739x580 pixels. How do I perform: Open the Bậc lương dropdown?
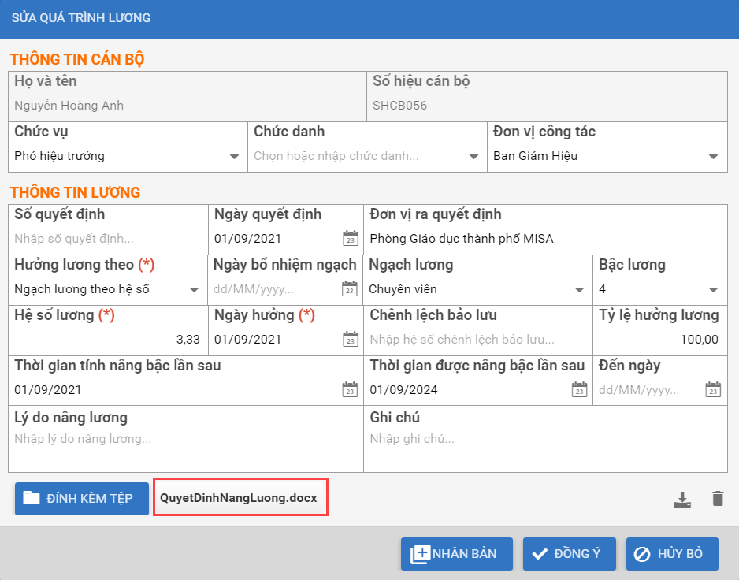713,290
